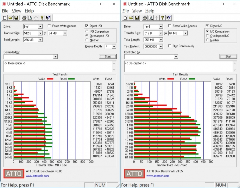Screen dimensions: 240x188
Task: Toggle Direct I/O checkbox in right window
Action: click(207, 26)
